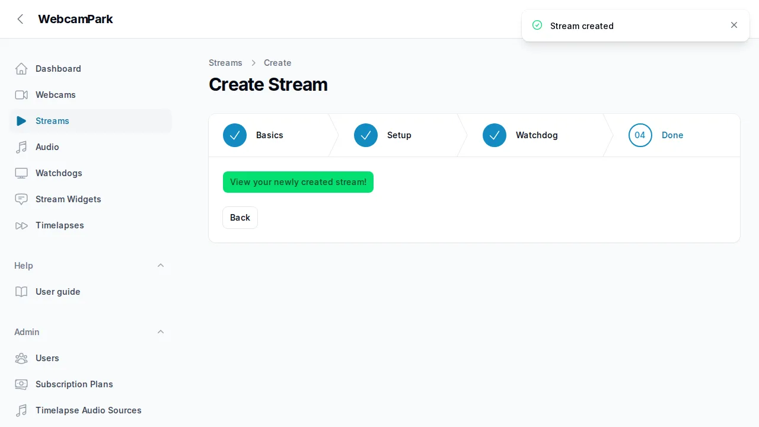Open the User guide link
The image size is (759, 427).
[x=91, y=292]
